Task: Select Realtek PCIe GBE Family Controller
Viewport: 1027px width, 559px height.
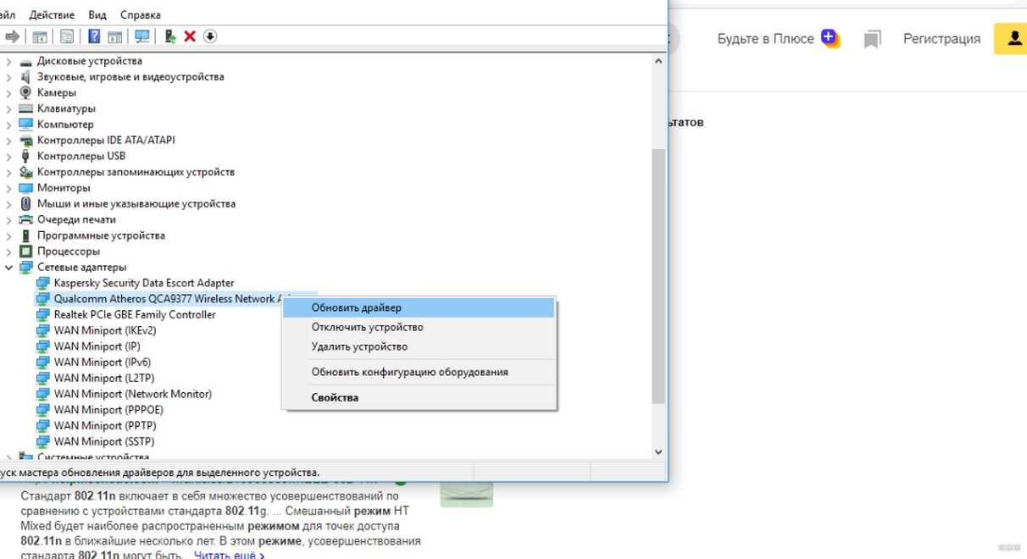Action: tap(134, 314)
